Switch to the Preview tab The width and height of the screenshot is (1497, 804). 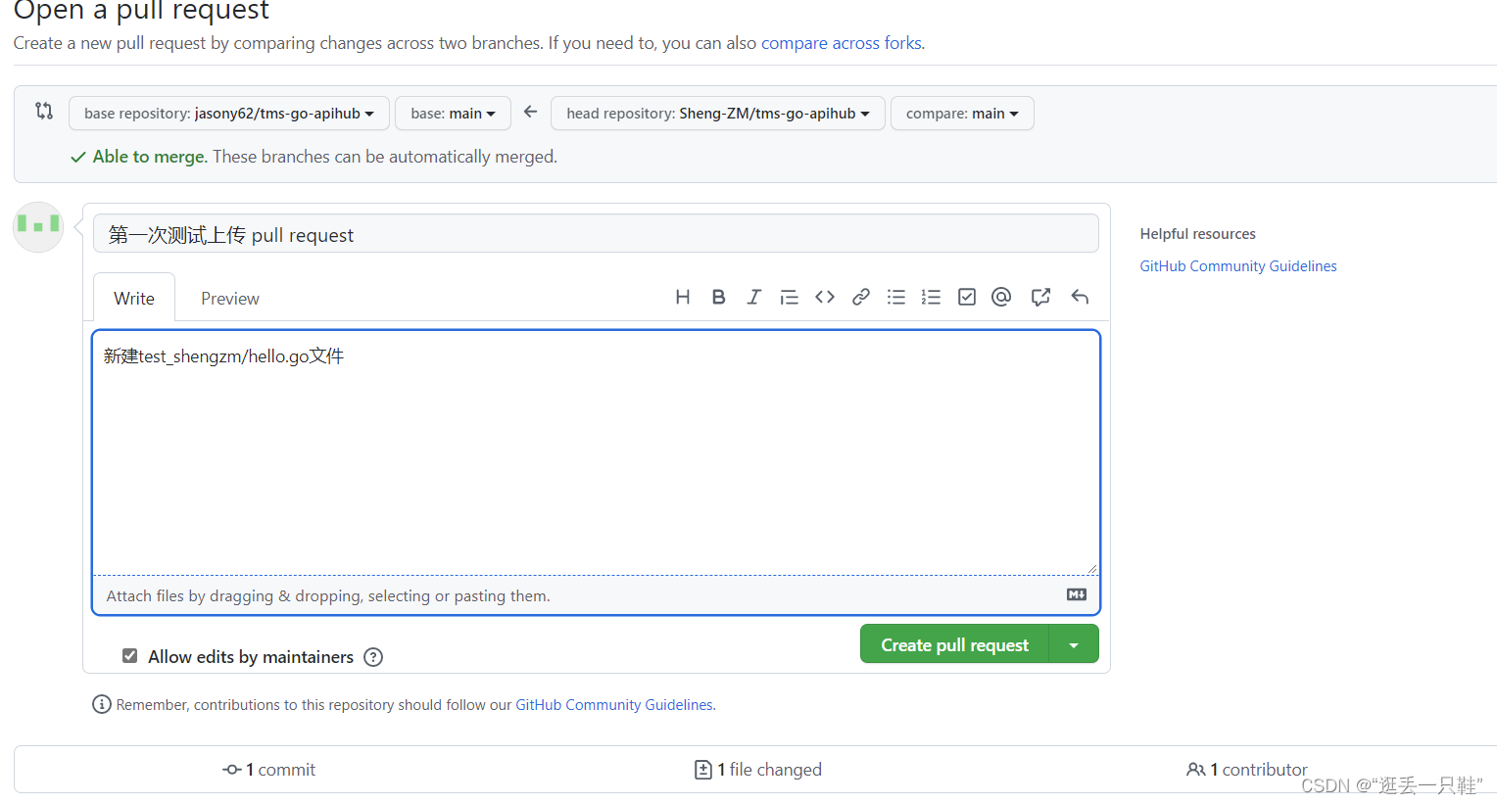(230, 298)
